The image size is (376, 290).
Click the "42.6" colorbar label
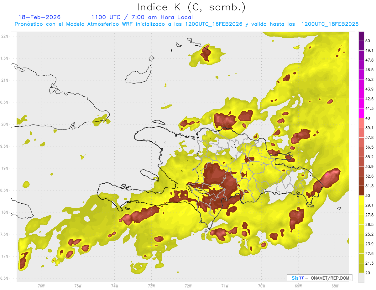pos(370,99)
